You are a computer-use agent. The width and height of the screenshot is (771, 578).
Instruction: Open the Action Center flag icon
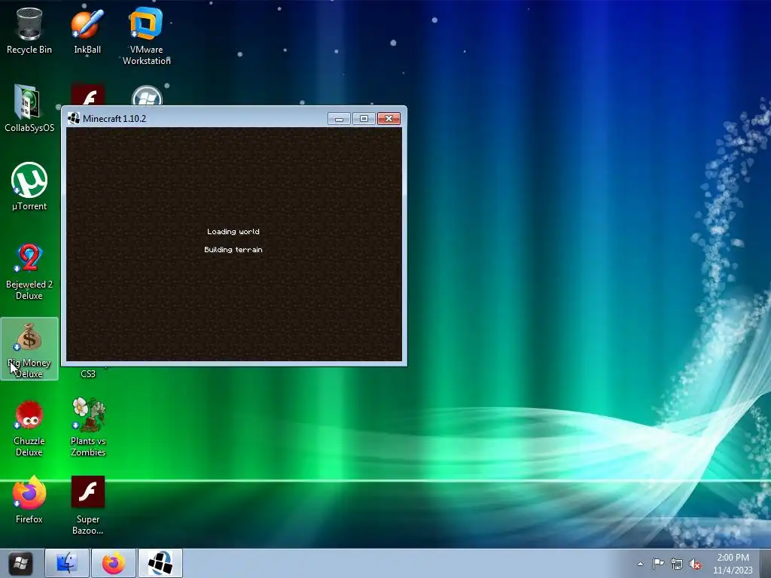[658, 564]
